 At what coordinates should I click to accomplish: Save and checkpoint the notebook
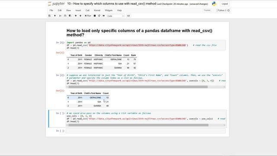(x=49, y=16)
